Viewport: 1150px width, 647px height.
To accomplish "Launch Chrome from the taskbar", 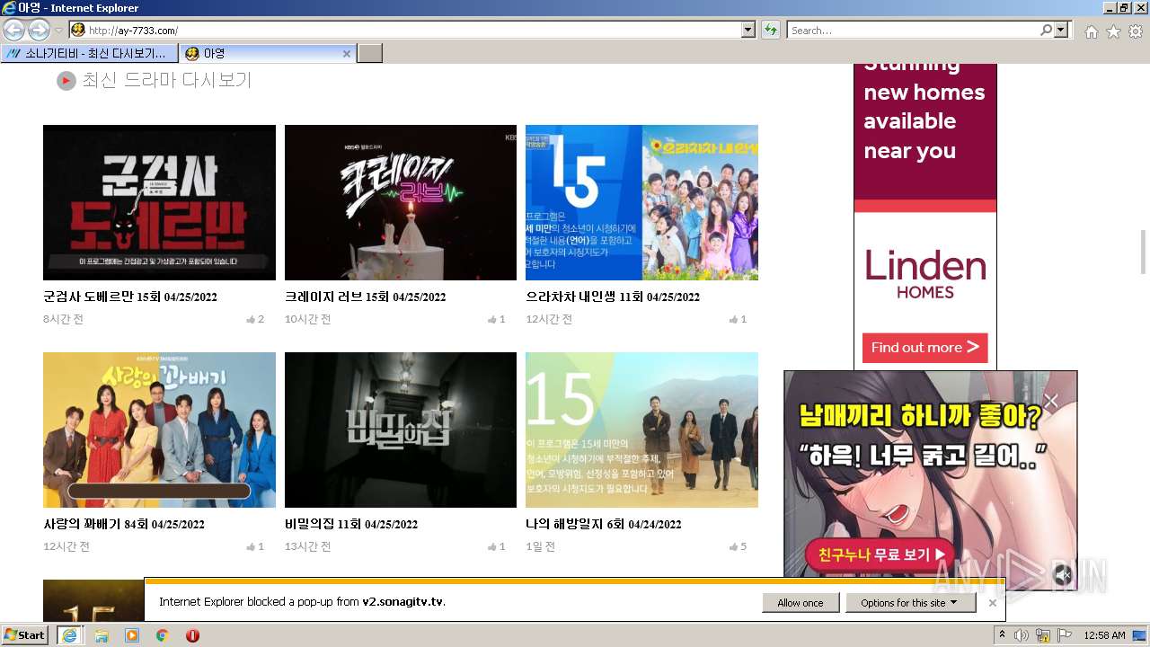I will [x=163, y=635].
